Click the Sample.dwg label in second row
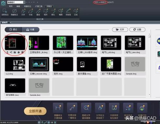 point(131,74)
